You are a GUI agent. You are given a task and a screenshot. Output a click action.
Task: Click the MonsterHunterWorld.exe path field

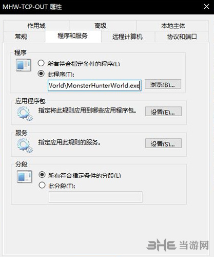coord(94,85)
